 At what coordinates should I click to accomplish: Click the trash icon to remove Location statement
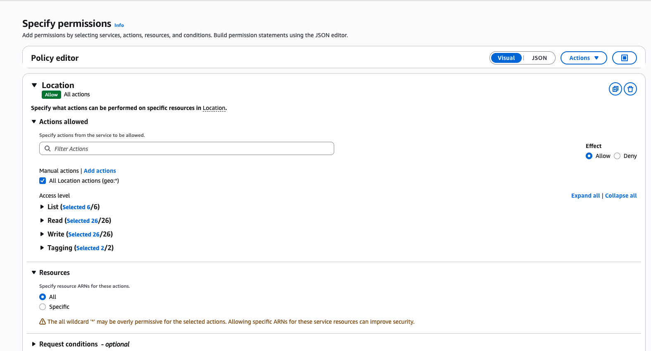tap(630, 89)
